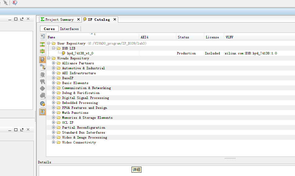The image size is (295, 176).
Task: Collapse the User Repository node
Action: point(49,43)
